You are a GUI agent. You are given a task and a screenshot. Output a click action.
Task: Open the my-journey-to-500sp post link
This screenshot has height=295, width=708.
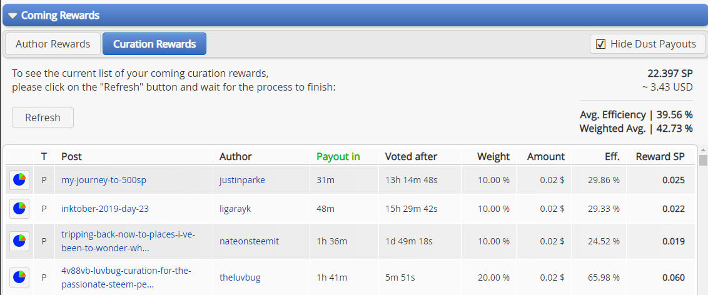click(x=104, y=180)
